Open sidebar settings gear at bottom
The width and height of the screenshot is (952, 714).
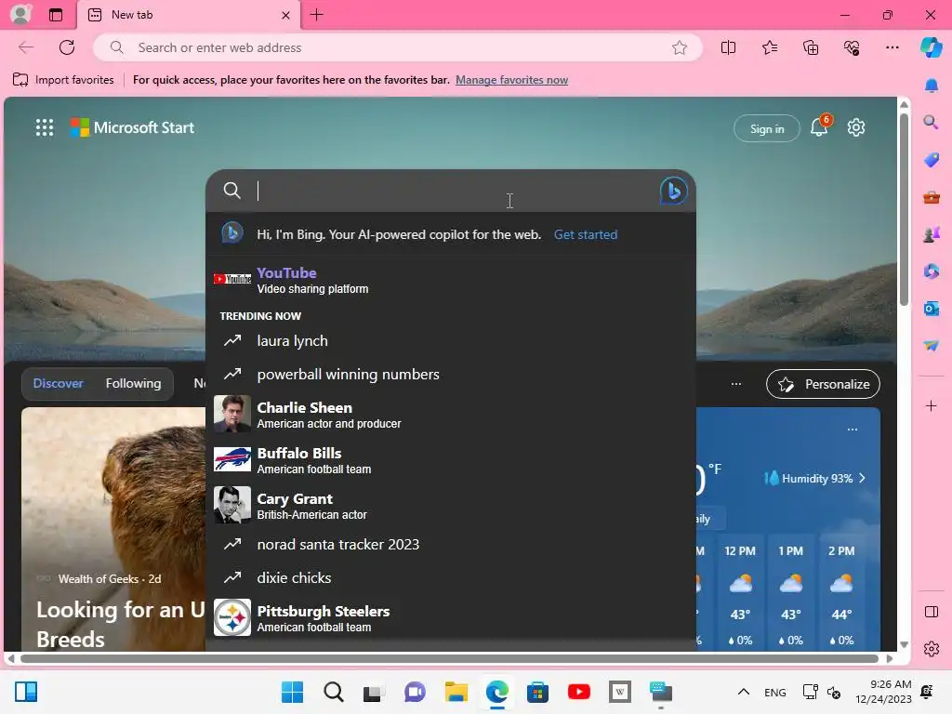932,649
